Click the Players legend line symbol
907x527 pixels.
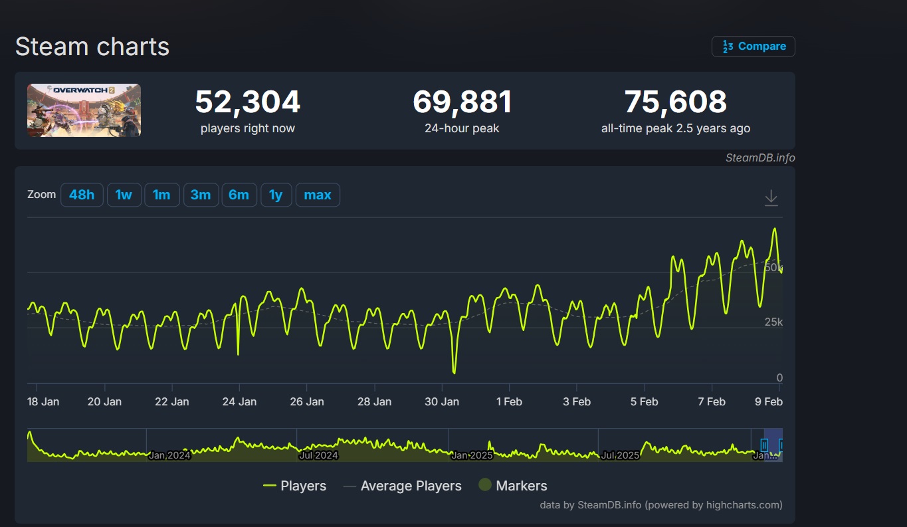(270, 486)
